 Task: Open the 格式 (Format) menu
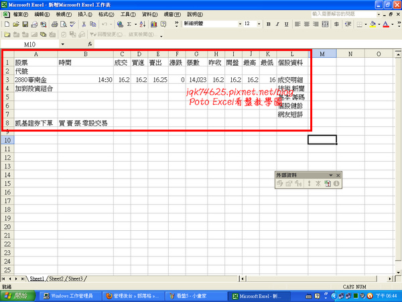106,14
